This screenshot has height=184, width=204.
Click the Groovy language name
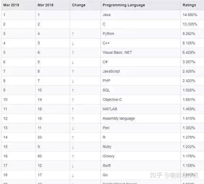108,156
